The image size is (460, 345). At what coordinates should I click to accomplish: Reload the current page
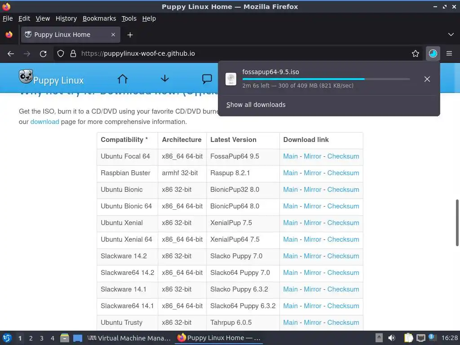43,54
